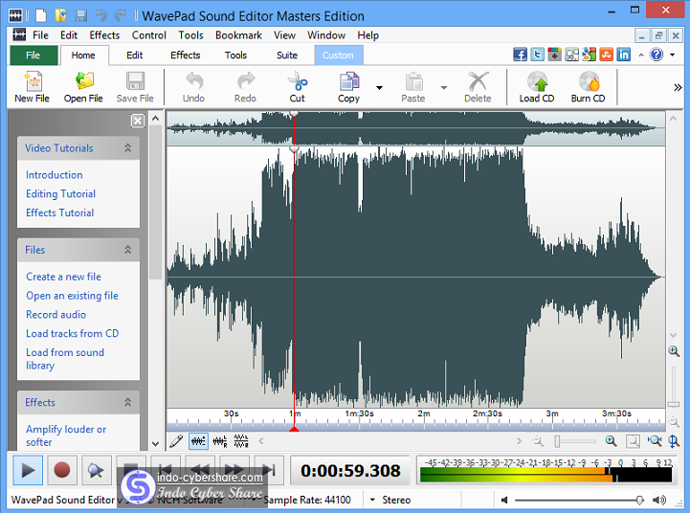Viewport: 690px width, 513px height.
Task: Open the Paste dropdown arrow
Action: point(444,87)
